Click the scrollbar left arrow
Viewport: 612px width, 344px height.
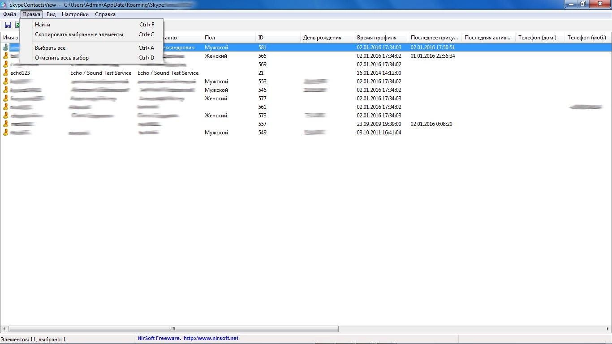click(4, 329)
